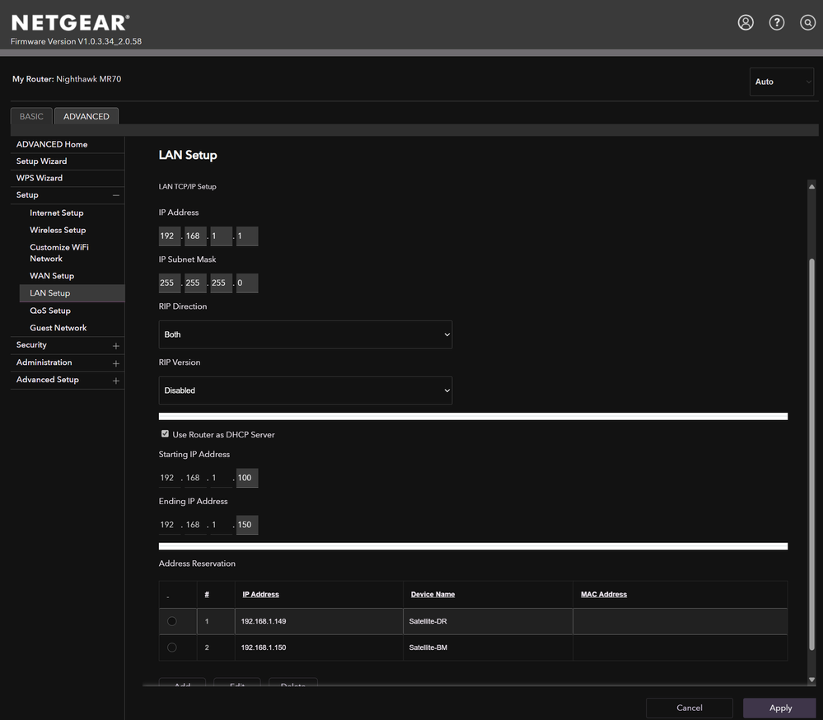Open the user account profile icon
823x720 pixels.
point(746,23)
